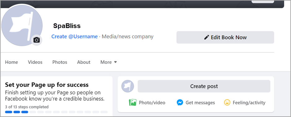Click the green Photo/video icon

(132, 103)
